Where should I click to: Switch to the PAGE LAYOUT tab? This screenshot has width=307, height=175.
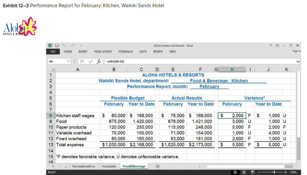point(103,52)
